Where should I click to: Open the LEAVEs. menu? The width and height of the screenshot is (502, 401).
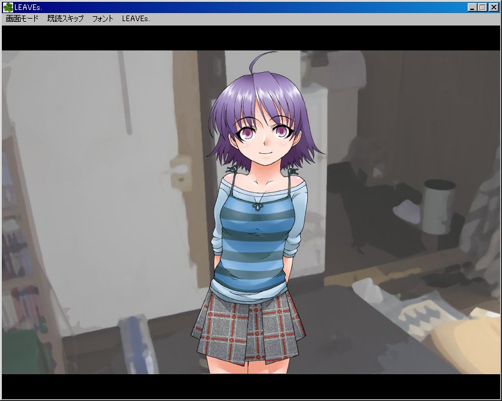136,19
